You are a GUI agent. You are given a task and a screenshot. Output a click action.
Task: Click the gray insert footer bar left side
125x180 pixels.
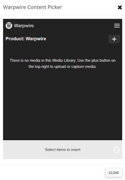coord(23,150)
